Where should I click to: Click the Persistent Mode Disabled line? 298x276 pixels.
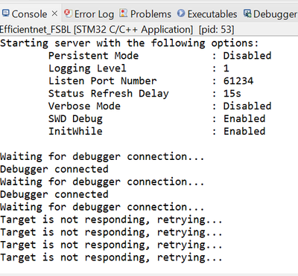click(160, 56)
